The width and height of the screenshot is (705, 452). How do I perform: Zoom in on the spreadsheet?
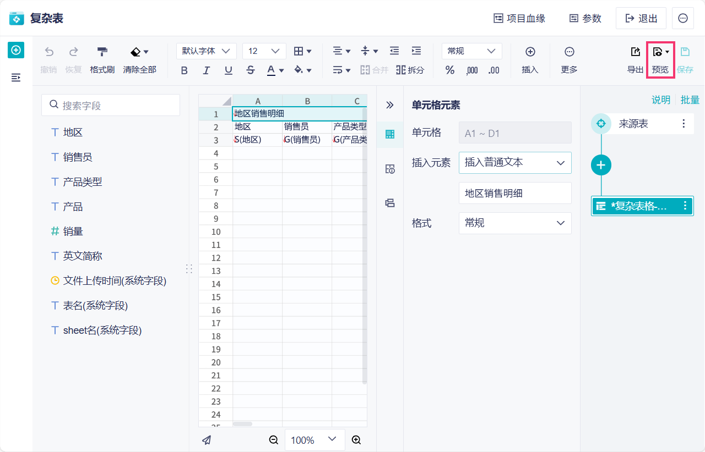click(x=356, y=440)
